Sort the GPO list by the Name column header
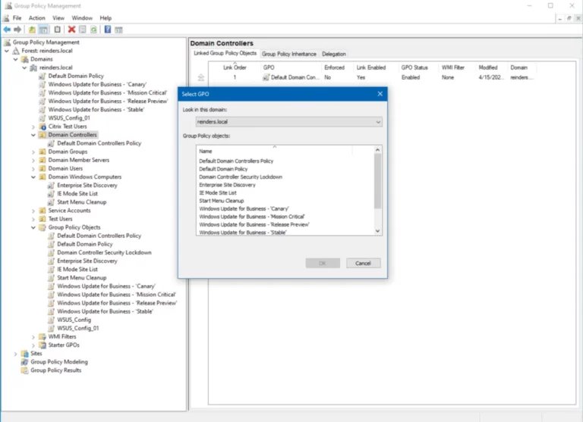 point(274,151)
